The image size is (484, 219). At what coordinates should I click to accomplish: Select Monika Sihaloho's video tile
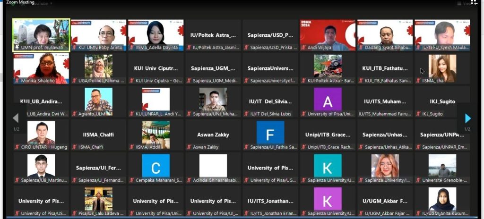click(41, 66)
